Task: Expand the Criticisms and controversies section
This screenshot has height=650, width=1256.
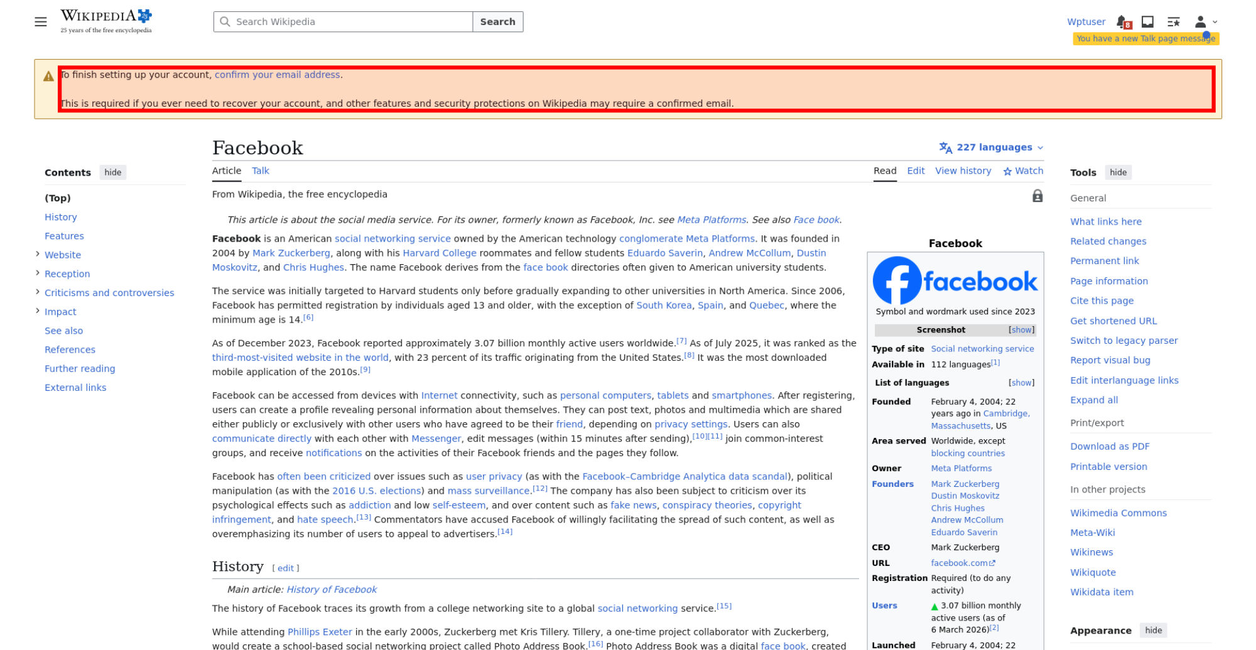Action: 38,292
